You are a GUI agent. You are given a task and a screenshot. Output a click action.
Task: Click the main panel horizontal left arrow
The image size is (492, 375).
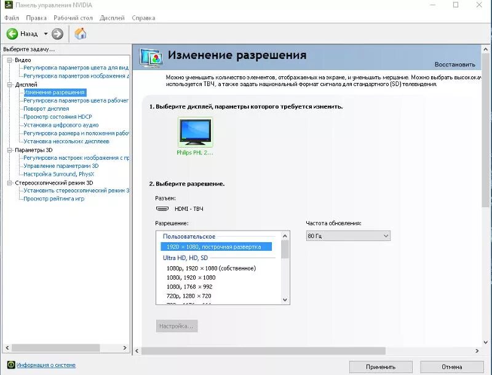[x=137, y=351]
